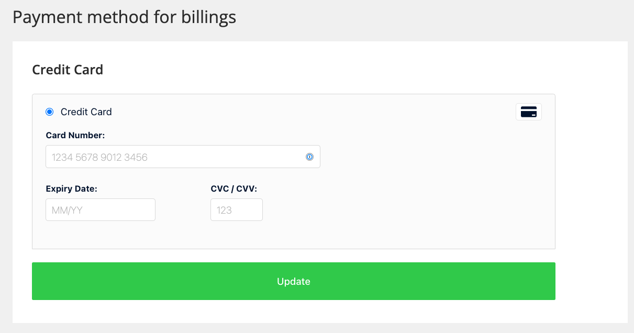The width and height of the screenshot is (634, 333).
Task: Click the "Credit Card" radio label text
Action: (86, 112)
